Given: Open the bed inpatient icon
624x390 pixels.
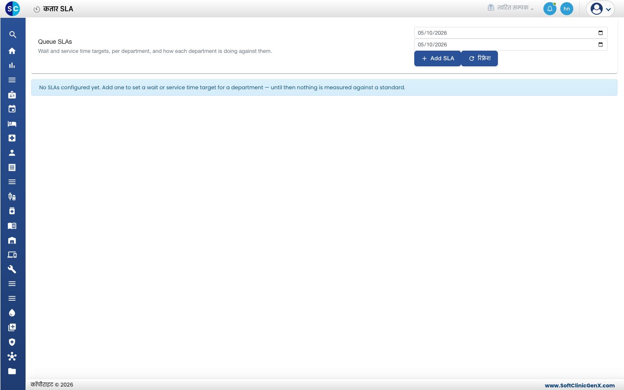Looking at the screenshot, I should click(x=12, y=123).
